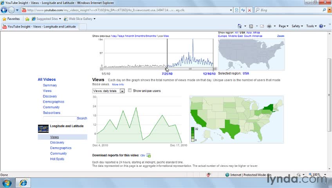332x188 pixels.
Task: Show previous 3months range
Action: pos(140,36)
